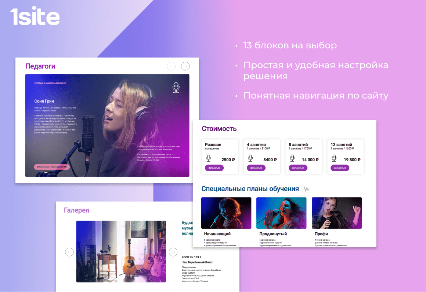
Task: Click the next arrow in the Галерея slider
Action: pyautogui.click(x=173, y=252)
